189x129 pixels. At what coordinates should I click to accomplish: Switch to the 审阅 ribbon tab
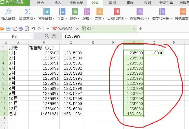[130, 3]
